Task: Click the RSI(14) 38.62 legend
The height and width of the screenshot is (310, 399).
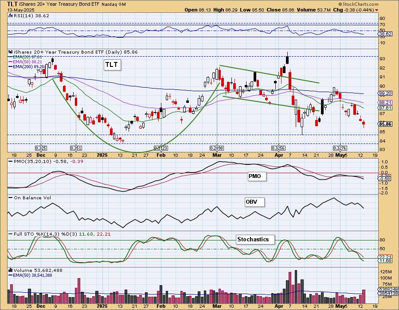Action: click(x=31, y=15)
